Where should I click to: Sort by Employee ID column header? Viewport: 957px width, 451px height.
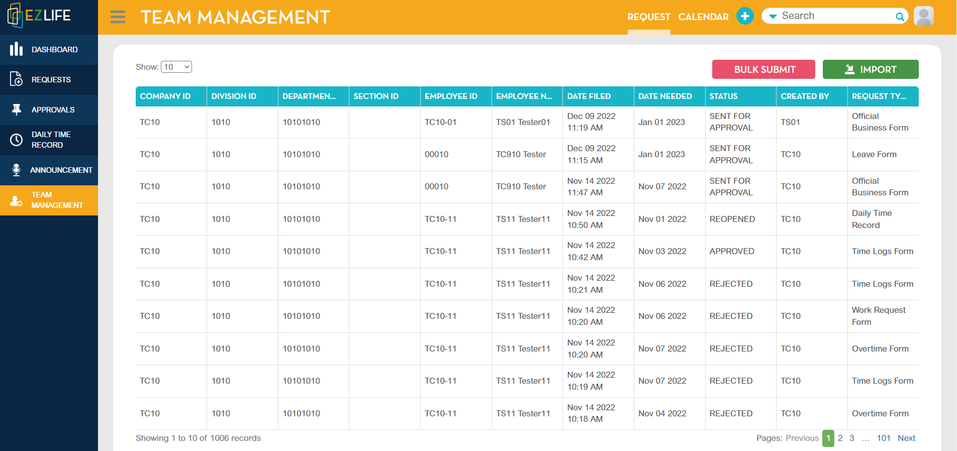click(x=456, y=96)
